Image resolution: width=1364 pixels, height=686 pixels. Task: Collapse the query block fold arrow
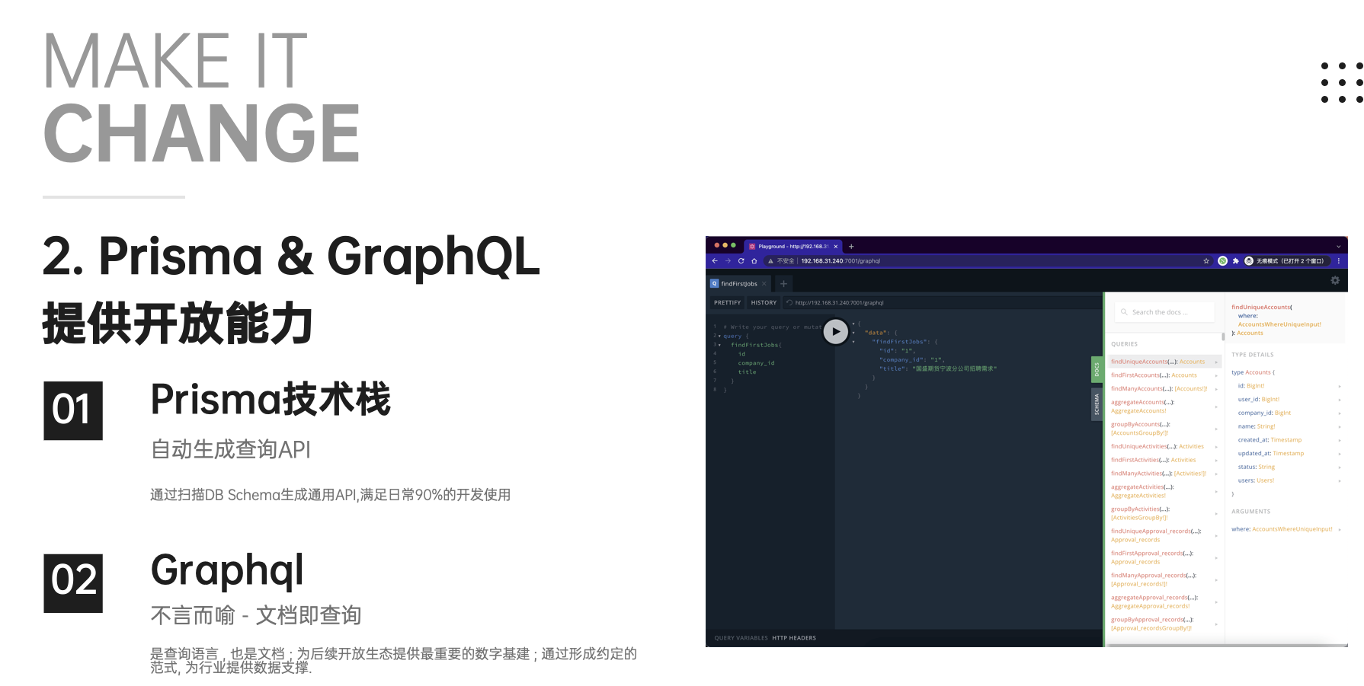tap(719, 336)
